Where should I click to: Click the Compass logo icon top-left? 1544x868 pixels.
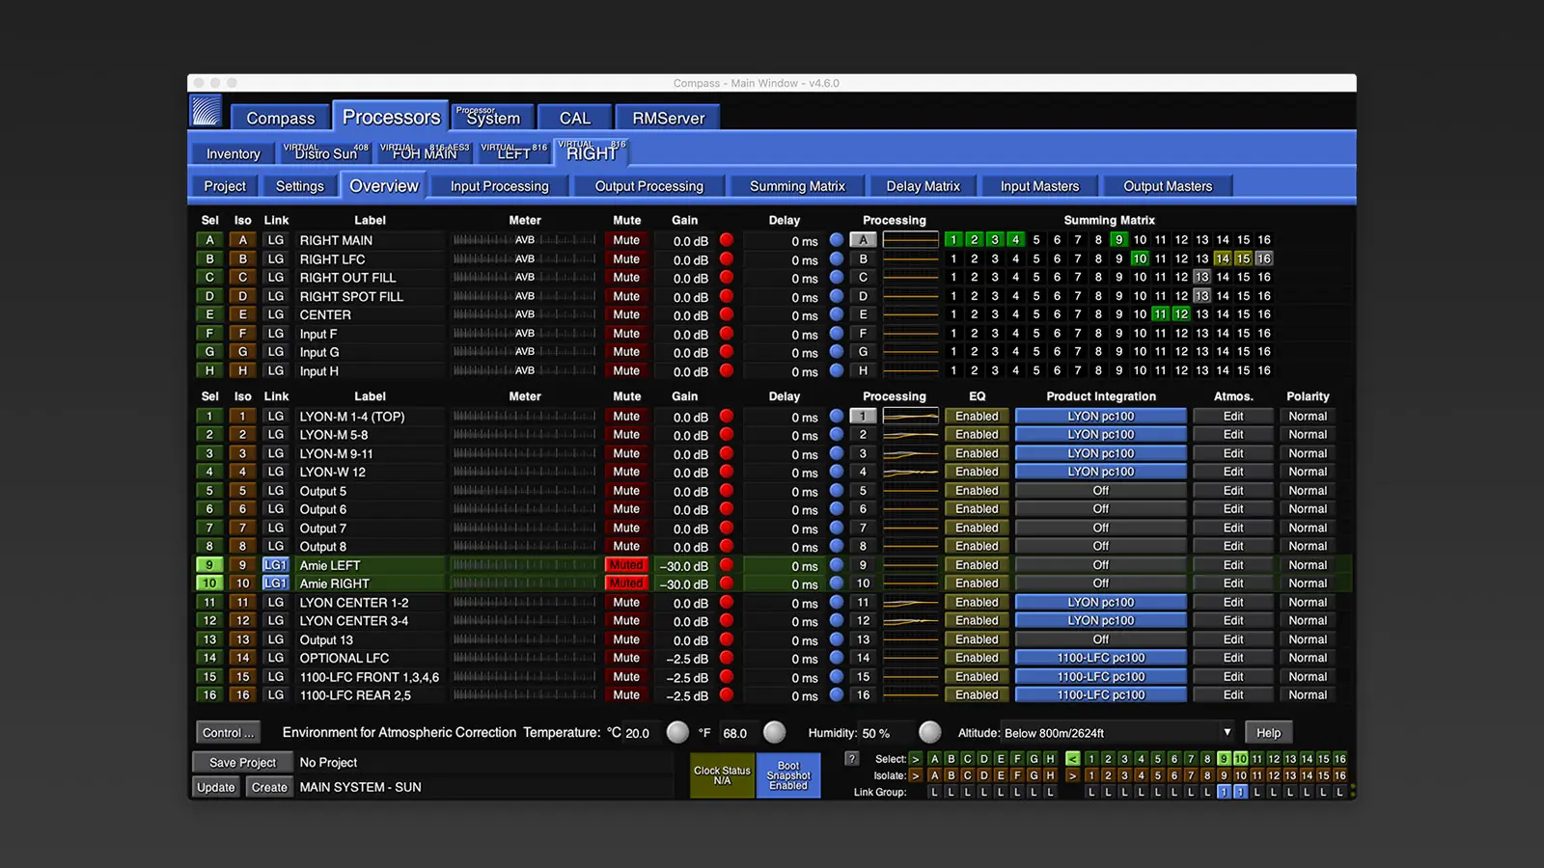(207, 110)
